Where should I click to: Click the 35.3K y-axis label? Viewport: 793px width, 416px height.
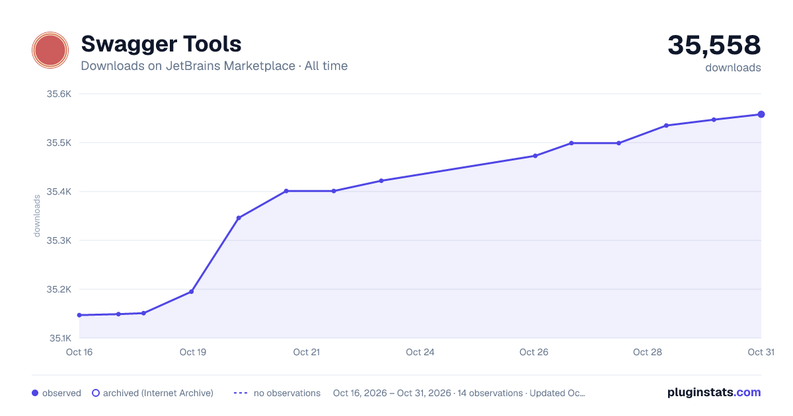(x=59, y=240)
